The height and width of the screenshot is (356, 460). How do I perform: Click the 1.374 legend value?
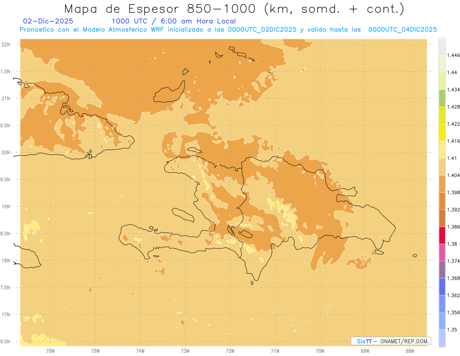(453, 261)
